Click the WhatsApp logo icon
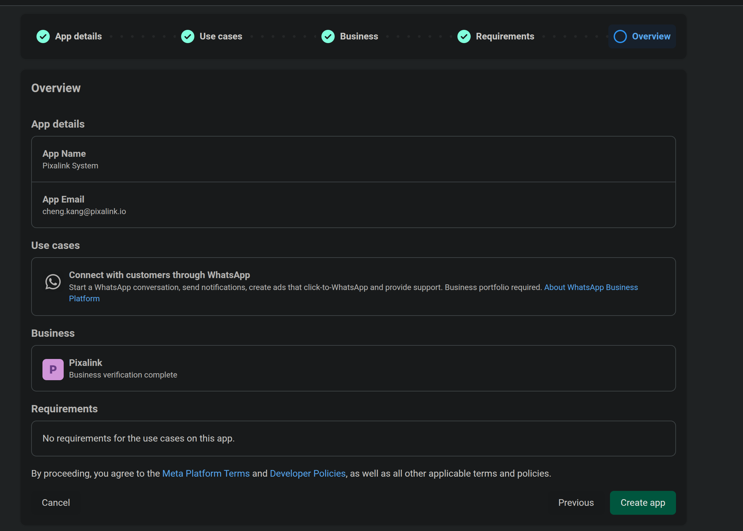 53,282
